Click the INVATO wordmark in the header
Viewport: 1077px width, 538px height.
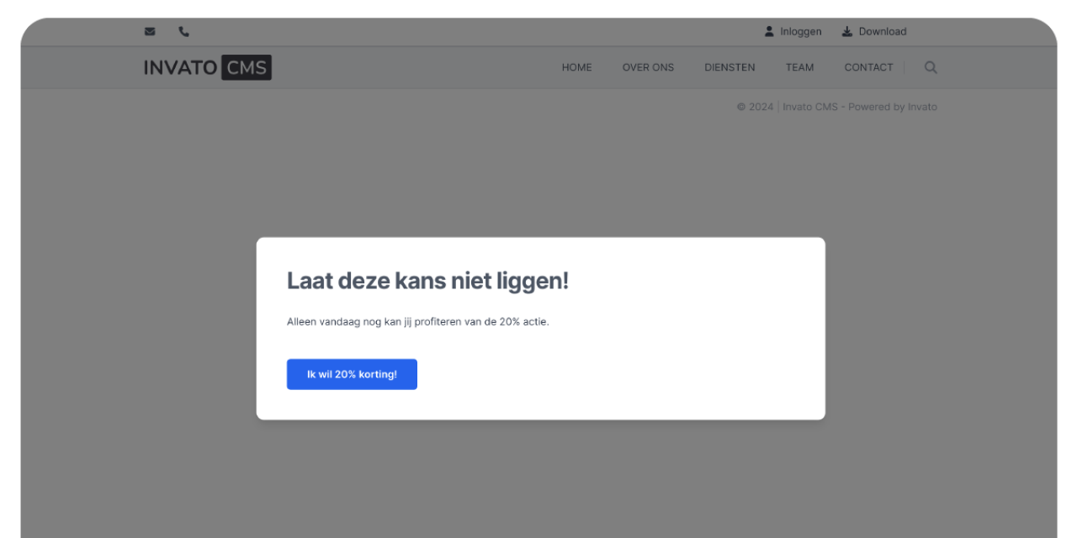click(180, 67)
